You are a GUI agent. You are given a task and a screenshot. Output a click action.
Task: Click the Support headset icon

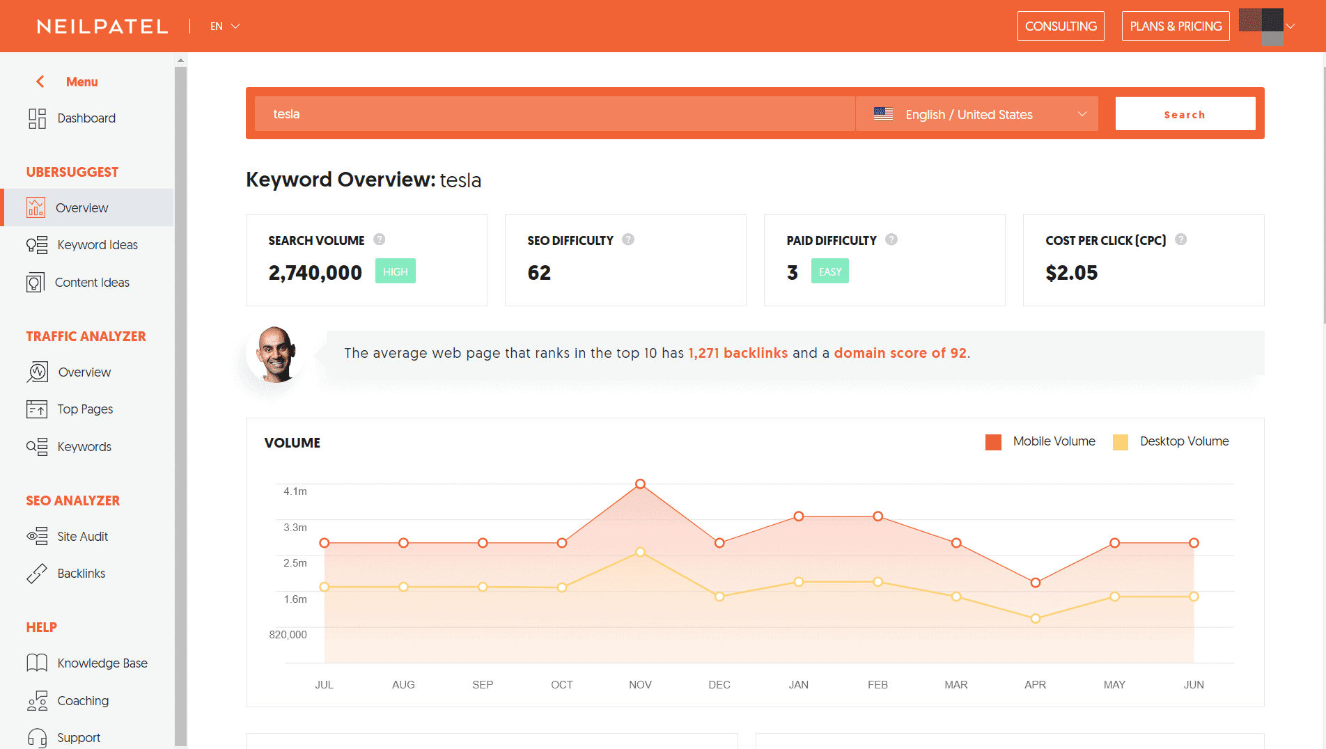coord(37,738)
